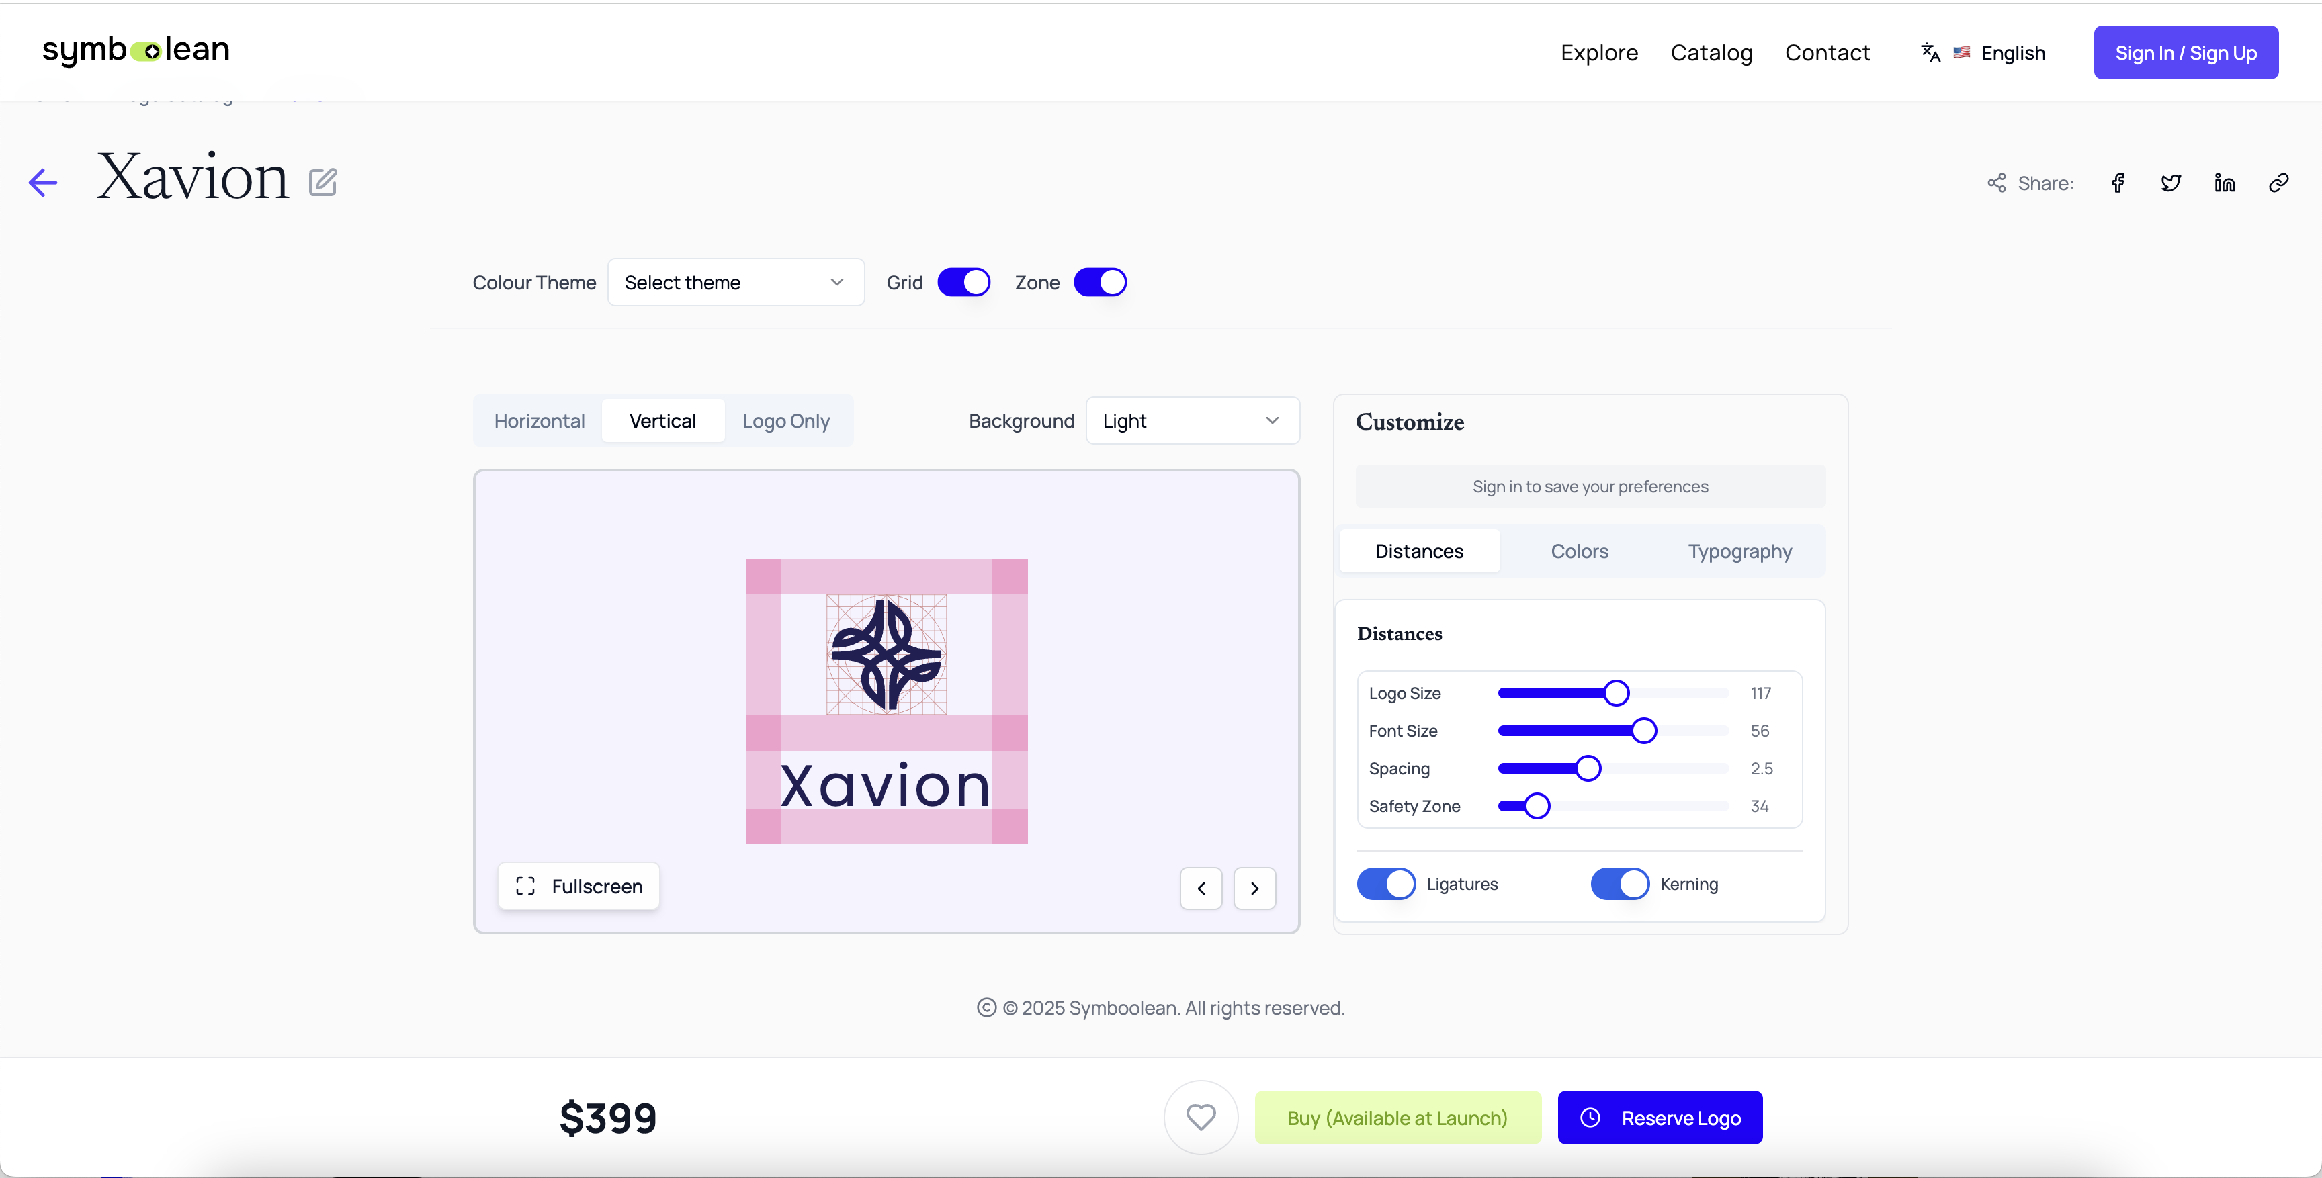Click the Xavion logo preview image
This screenshot has width=2322, height=1178.
pos(886,701)
